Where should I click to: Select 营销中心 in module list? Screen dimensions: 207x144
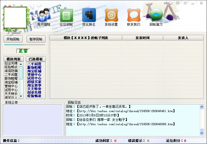(11, 86)
